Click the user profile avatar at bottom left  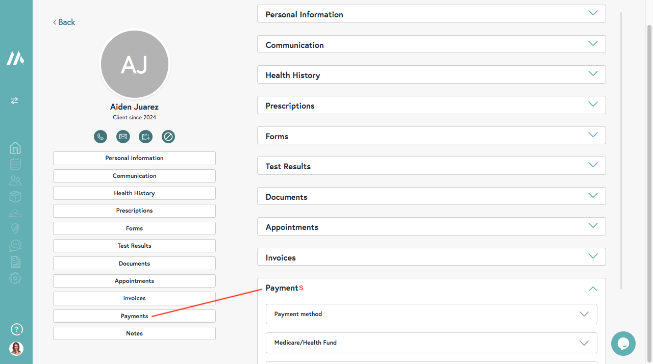click(x=16, y=349)
